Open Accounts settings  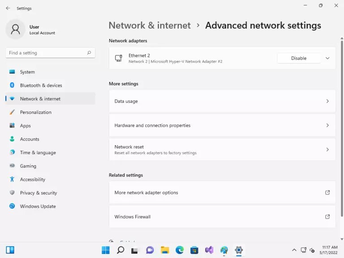pyautogui.click(x=51, y=139)
